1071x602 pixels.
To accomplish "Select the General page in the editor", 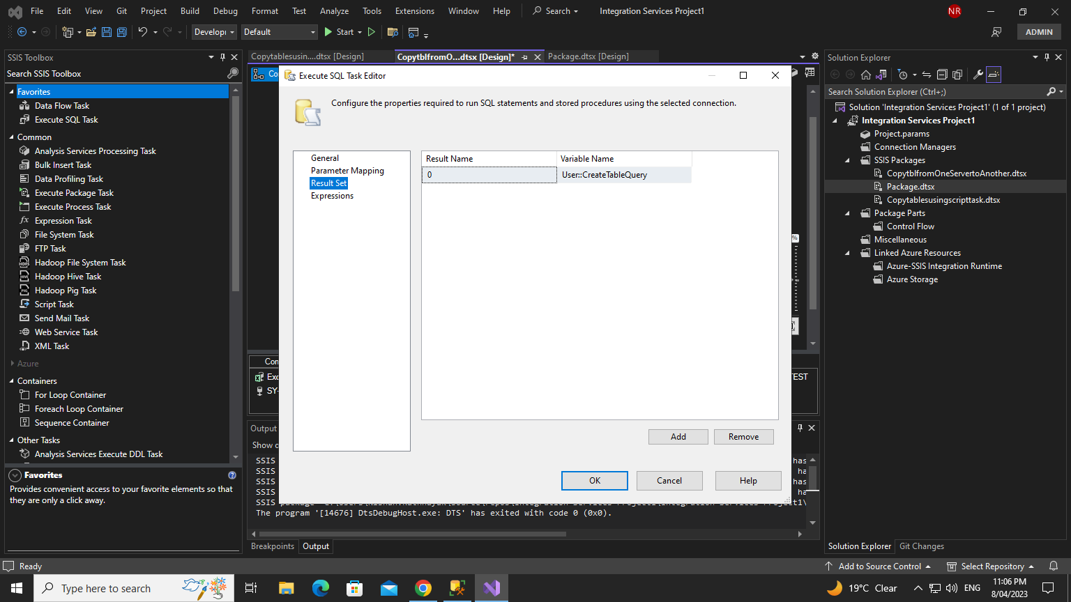I will pyautogui.click(x=325, y=158).
